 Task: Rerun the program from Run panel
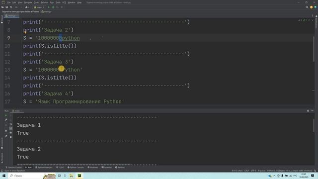pos(6,115)
